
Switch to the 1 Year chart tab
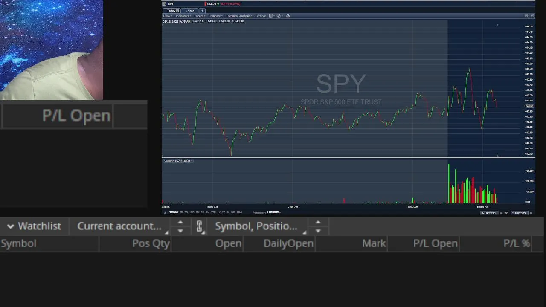coord(189,11)
